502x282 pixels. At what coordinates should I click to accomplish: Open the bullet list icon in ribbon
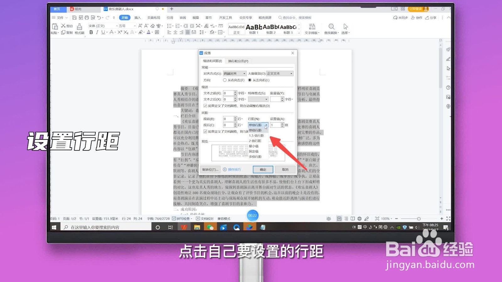tap(169, 26)
